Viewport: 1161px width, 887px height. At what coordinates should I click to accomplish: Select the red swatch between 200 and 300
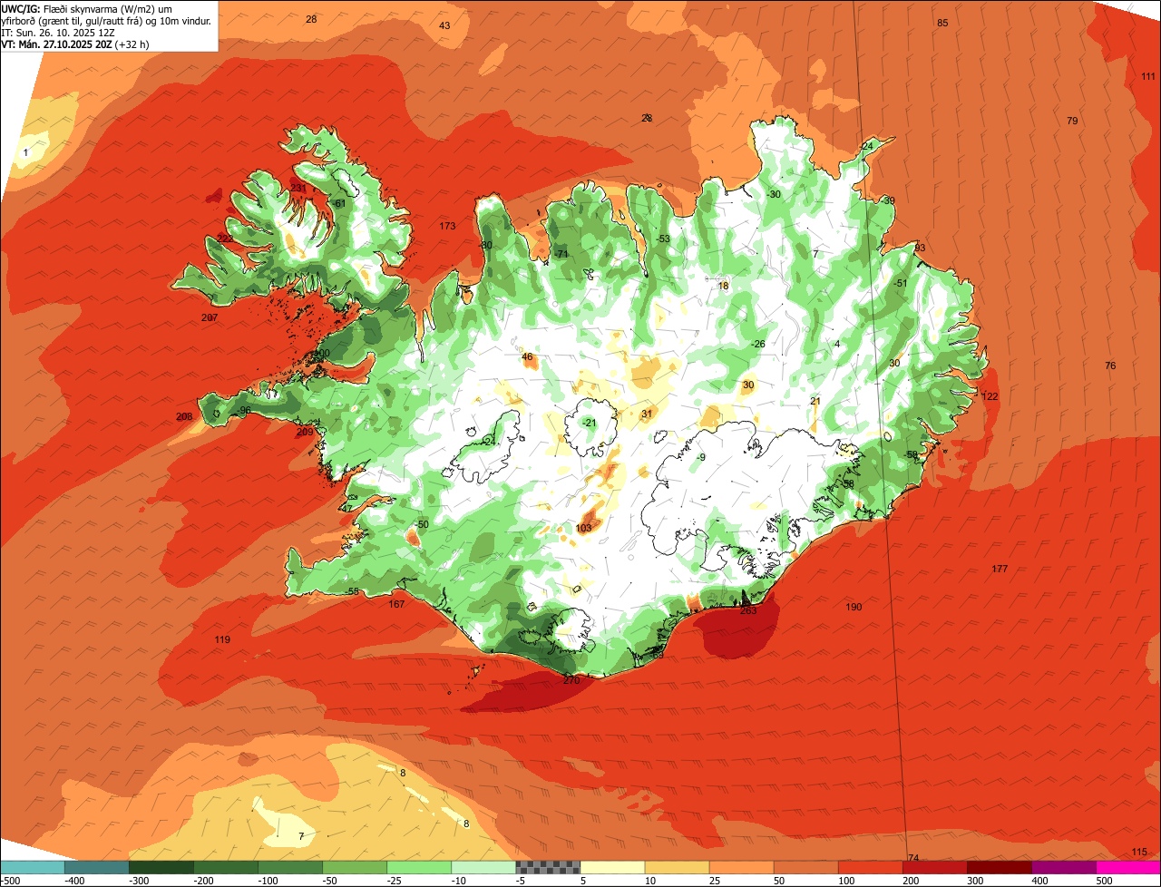933,867
